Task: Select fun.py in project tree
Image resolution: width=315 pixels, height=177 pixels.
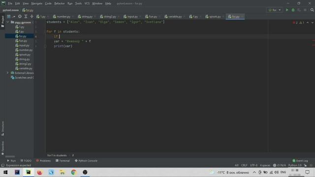Action: [23, 41]
